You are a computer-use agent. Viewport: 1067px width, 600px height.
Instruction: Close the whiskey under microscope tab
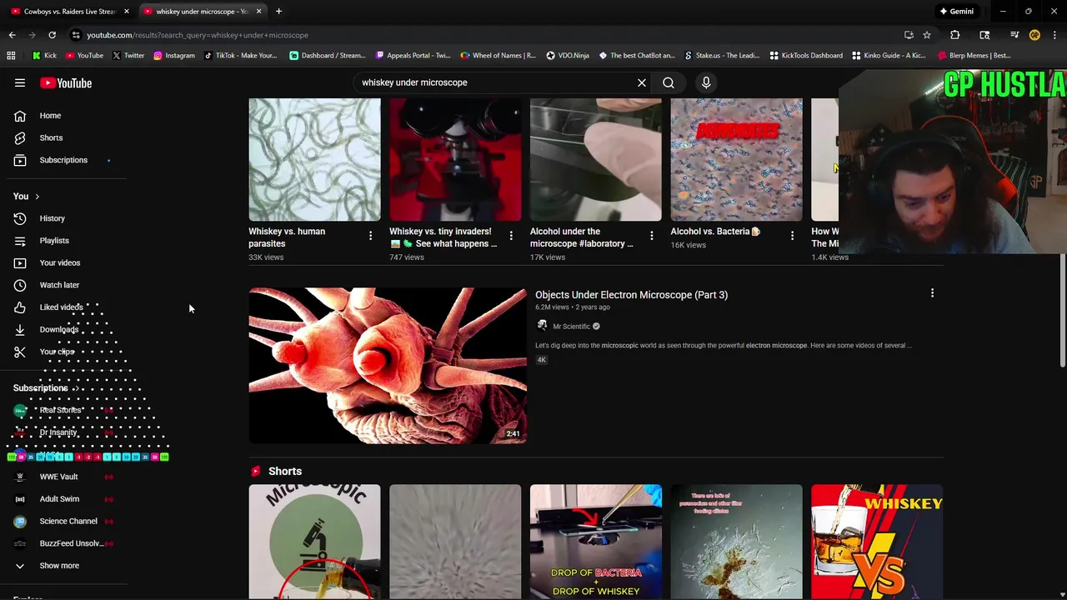tap(258, 12)
